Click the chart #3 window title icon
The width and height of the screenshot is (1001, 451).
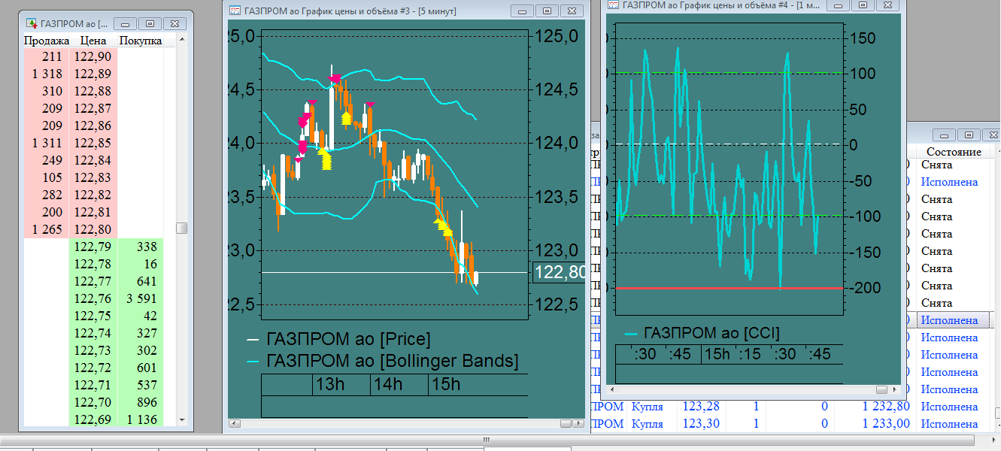[235, 11]
